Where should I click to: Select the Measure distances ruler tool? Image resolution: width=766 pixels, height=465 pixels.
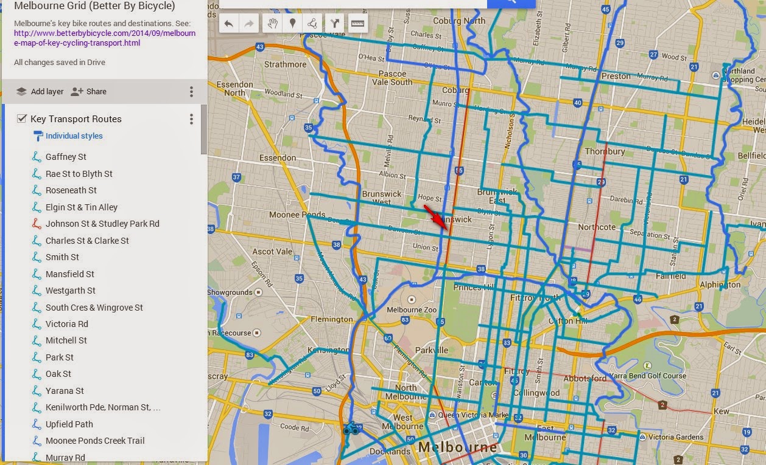tap(357, 24)
